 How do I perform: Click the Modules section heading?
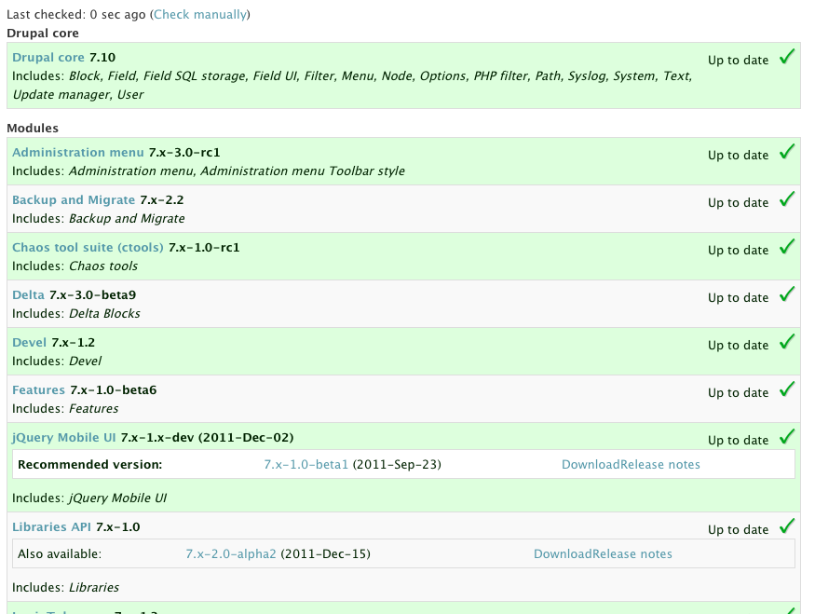[33, 129]
